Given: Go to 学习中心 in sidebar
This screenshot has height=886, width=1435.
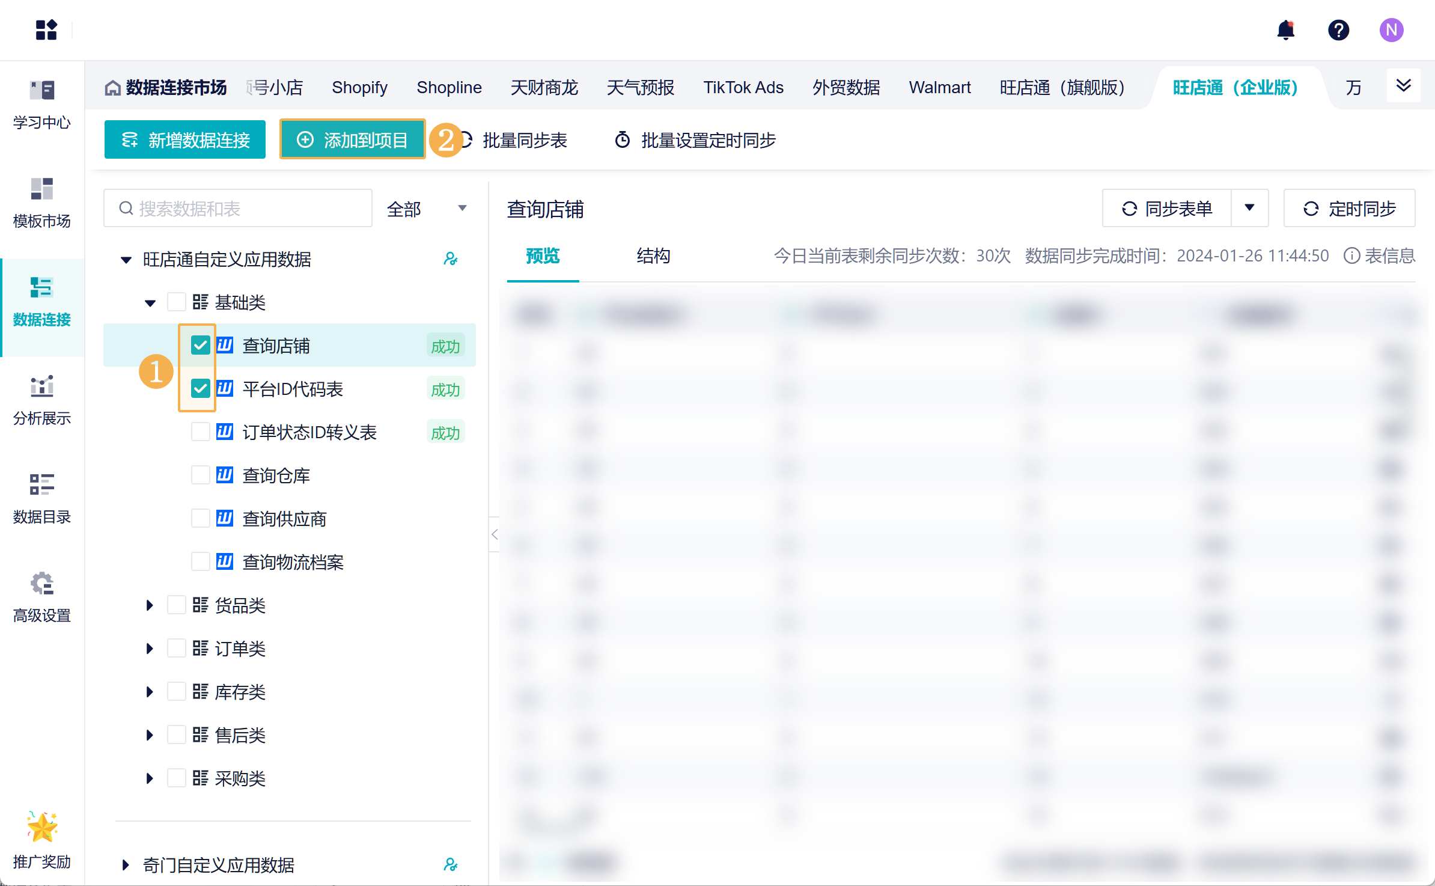Looking at the screenshot, I should tap(42, 105).
